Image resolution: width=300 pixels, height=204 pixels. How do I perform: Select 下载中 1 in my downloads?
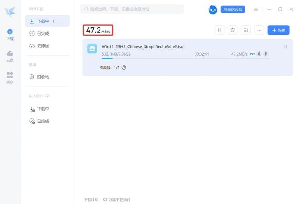tap(47, 21)
